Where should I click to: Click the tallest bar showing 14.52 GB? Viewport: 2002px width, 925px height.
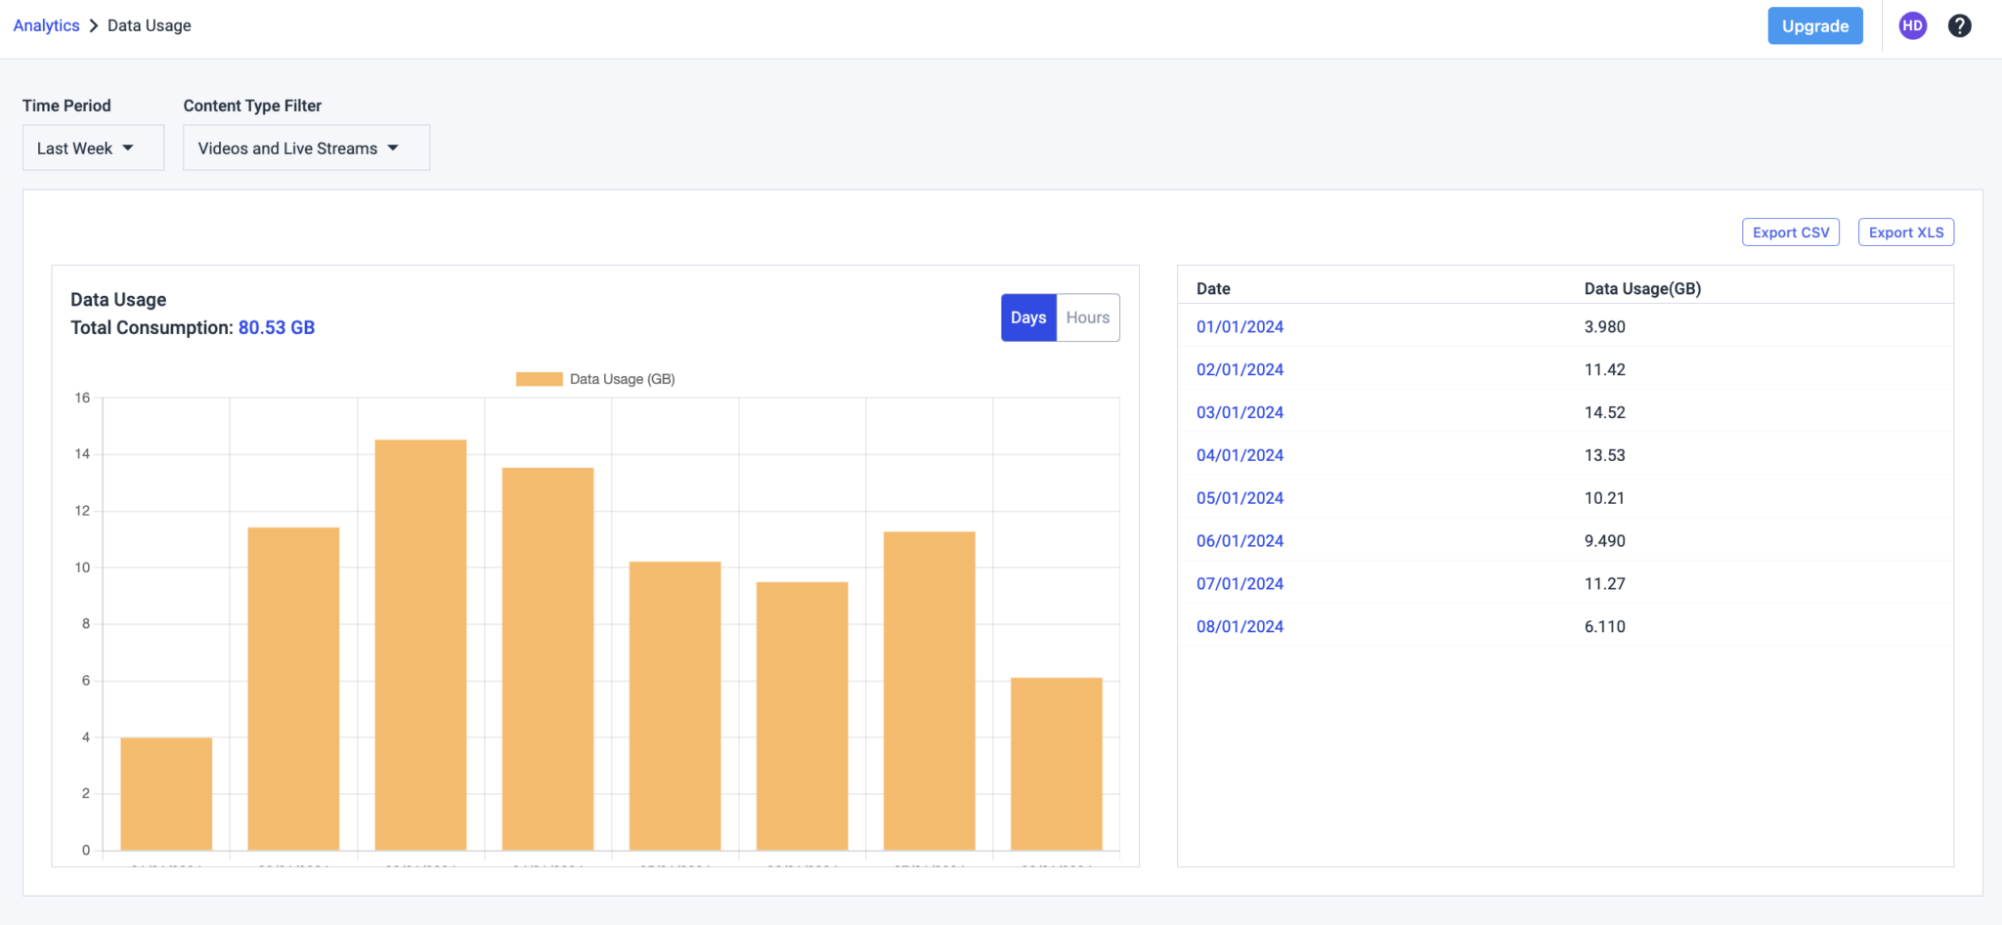pyautogui.click(x=420, y=645)
